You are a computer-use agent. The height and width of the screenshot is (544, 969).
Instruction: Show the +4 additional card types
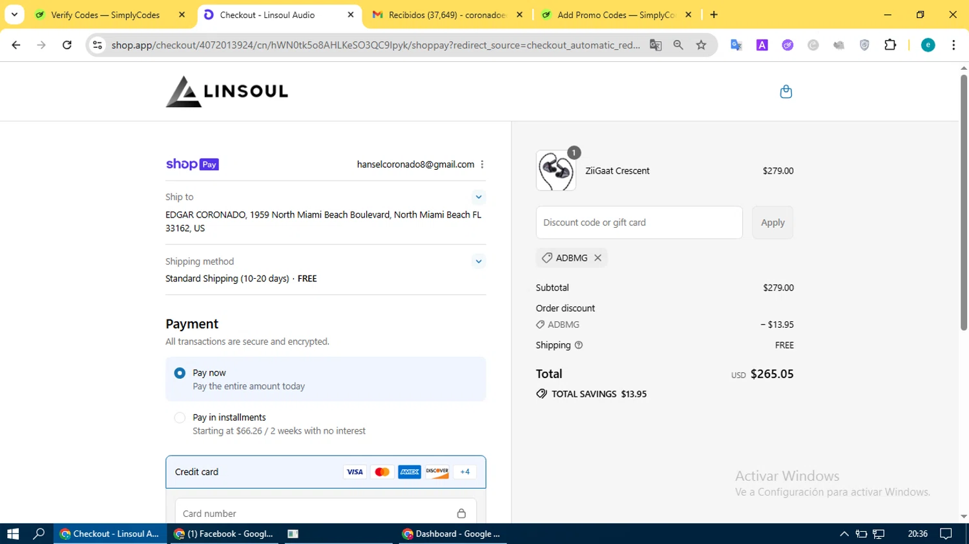pos(464,472)
